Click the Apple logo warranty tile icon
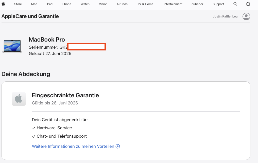 pos(19,99)
